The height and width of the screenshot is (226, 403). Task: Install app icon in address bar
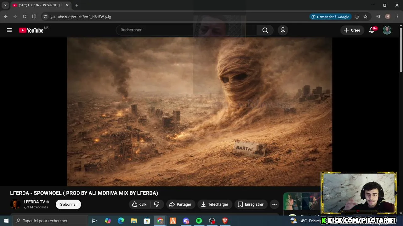coord(357,17)
